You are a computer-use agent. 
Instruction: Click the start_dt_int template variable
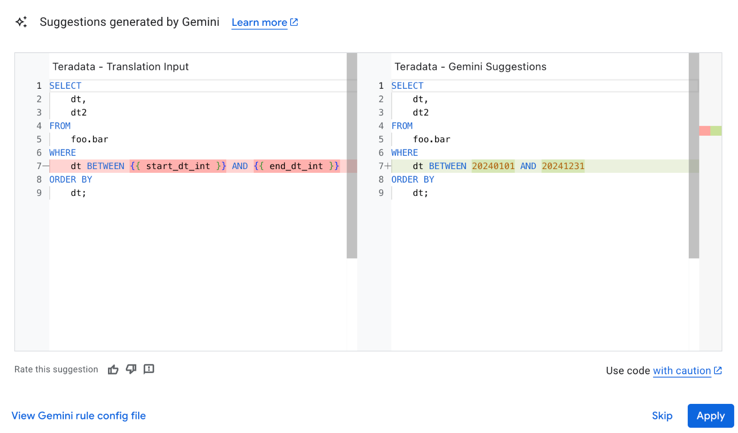(x=178, y=166)
